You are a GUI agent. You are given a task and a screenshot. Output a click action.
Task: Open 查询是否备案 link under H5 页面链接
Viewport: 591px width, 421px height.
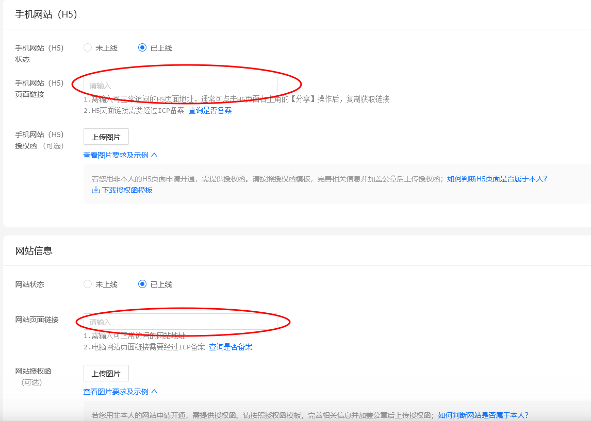point(210,110)
